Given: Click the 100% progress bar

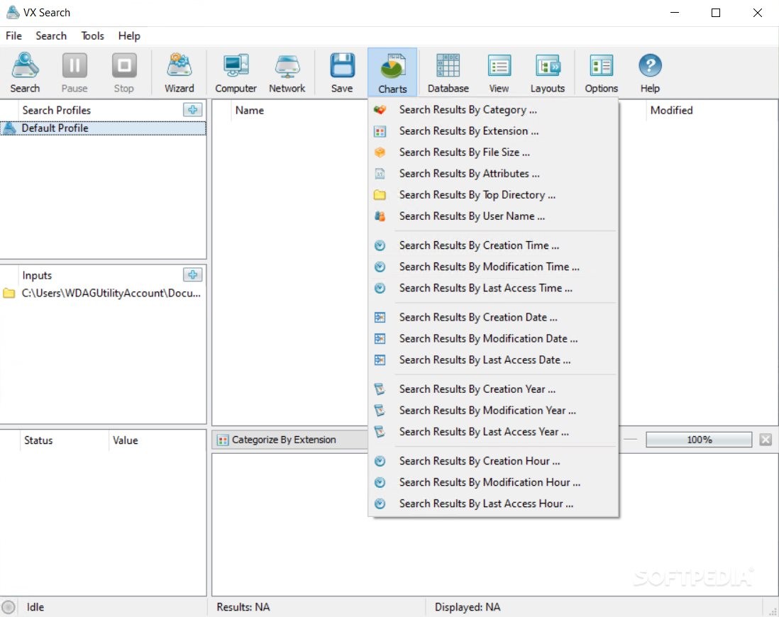Looking at the screenshot, I should [699, 440].
